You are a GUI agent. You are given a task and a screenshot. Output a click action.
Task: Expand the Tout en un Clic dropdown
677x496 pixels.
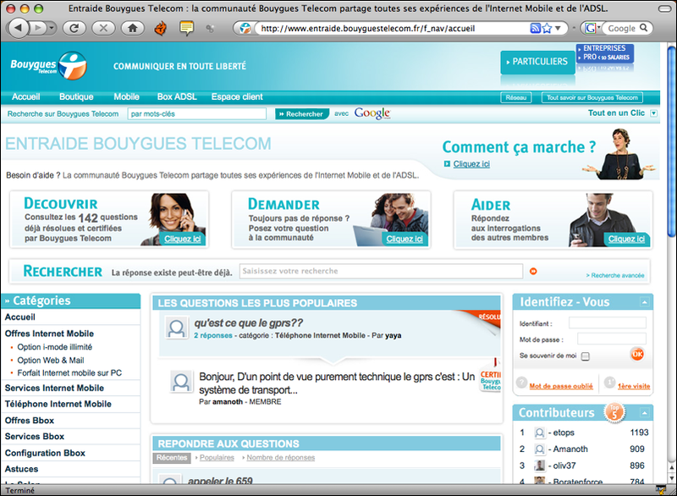pyautogui.click(x=653, y=113)
